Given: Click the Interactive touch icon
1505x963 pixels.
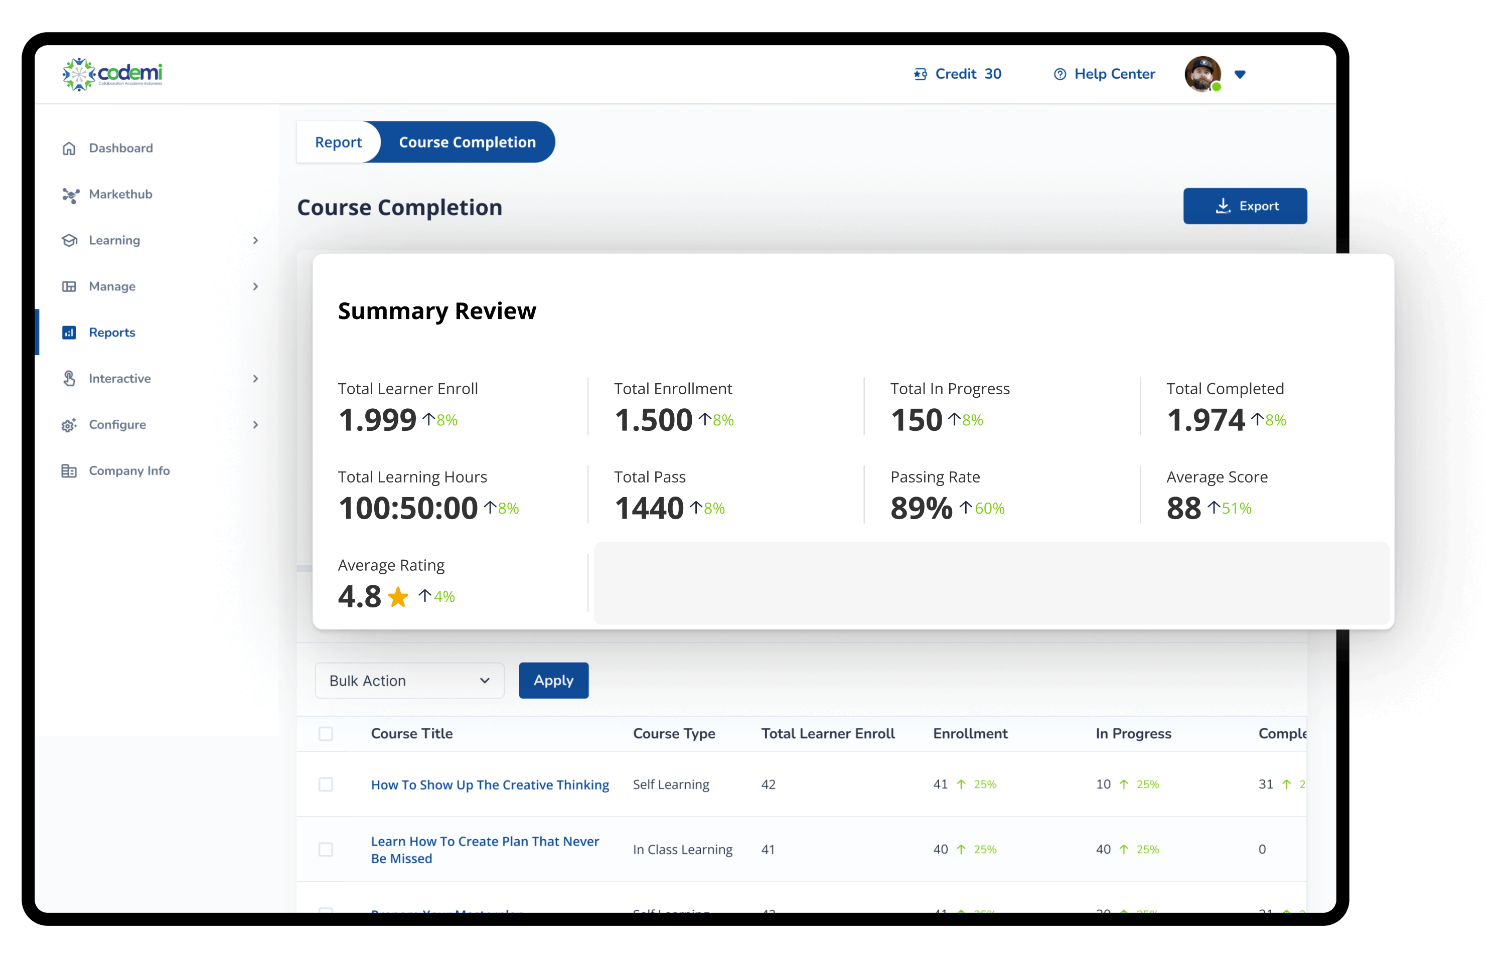Looking at the screenshot, I should click(x=69, y=378).
